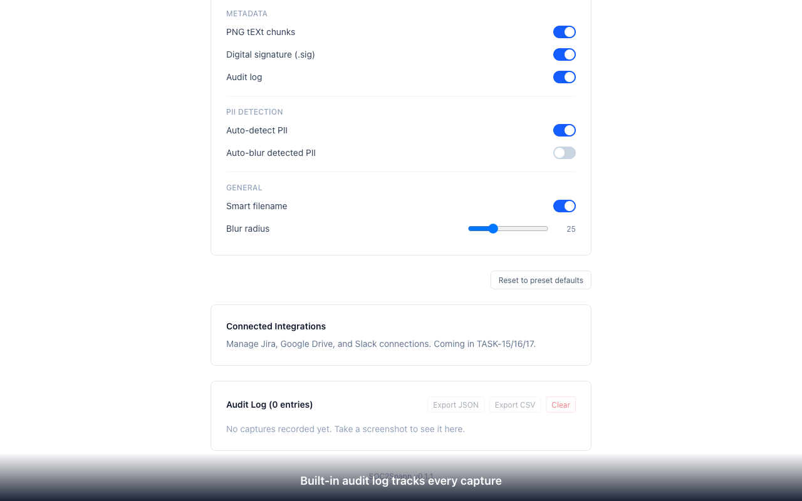The width and height of the screenshot is (802, 501).
Task: Click the TASK-15/16/17 integrations description text
Action: (x=381, y=343)
